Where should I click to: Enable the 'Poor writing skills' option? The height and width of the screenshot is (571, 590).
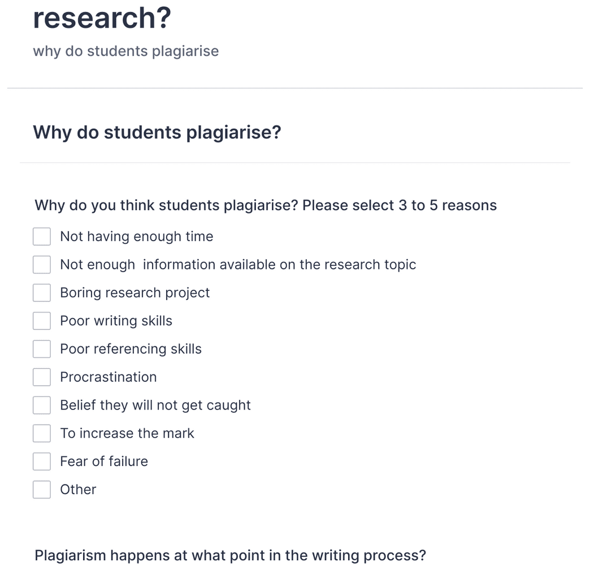42,320
